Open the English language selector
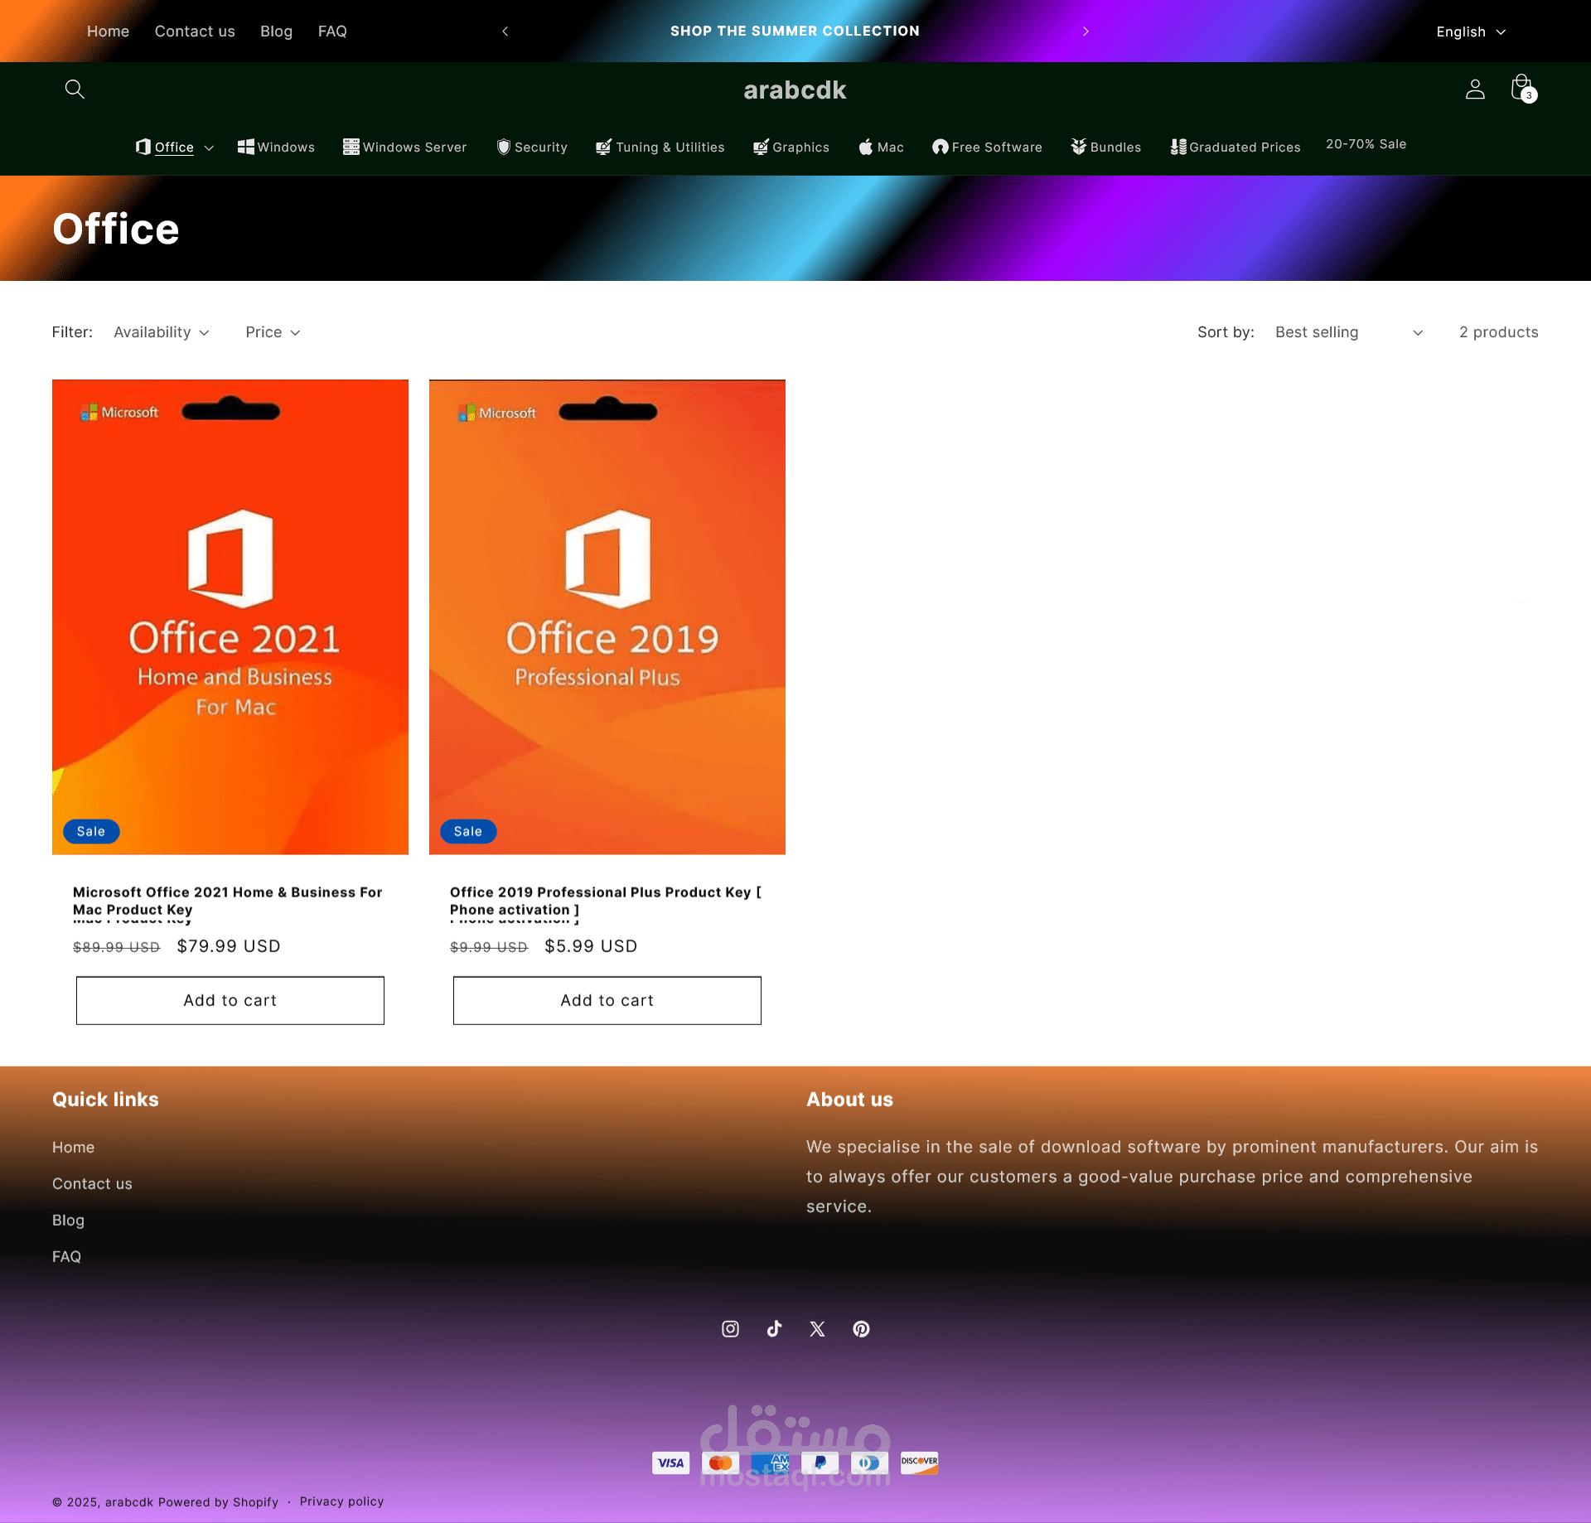This screenshot has height=1523, width=1591. pos(1470,31)
